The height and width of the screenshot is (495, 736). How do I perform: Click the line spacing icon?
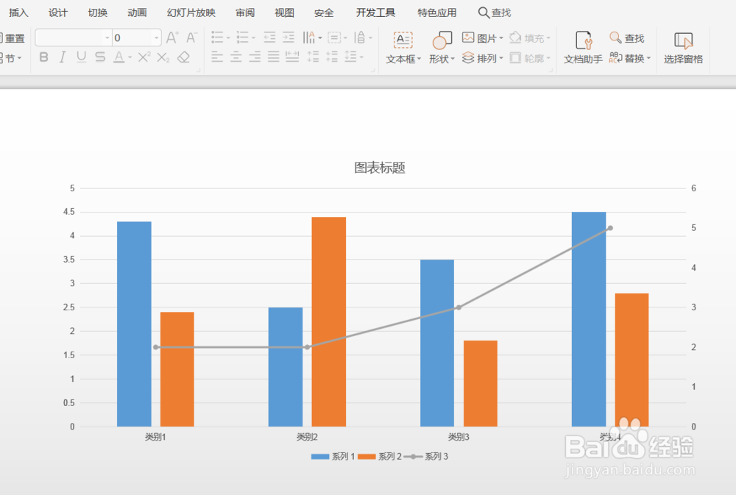coord(350,57)
